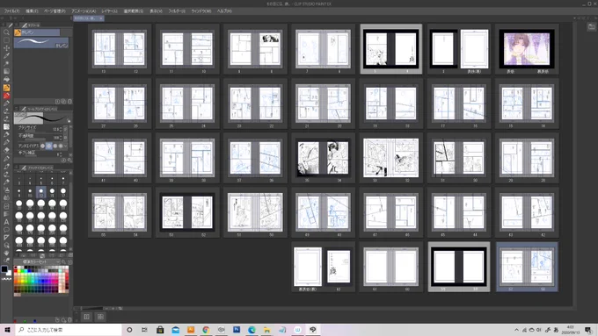
Task: Select the white background color swatch
Action: pyautogui.click(x=9, y=273)
